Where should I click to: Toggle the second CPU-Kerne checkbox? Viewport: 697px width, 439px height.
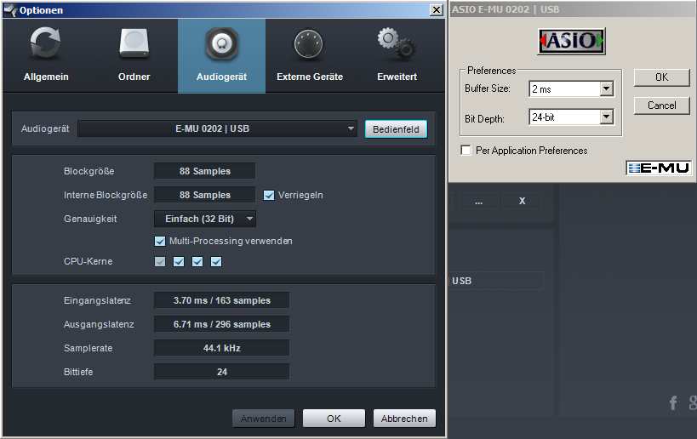tap(179, 262)
